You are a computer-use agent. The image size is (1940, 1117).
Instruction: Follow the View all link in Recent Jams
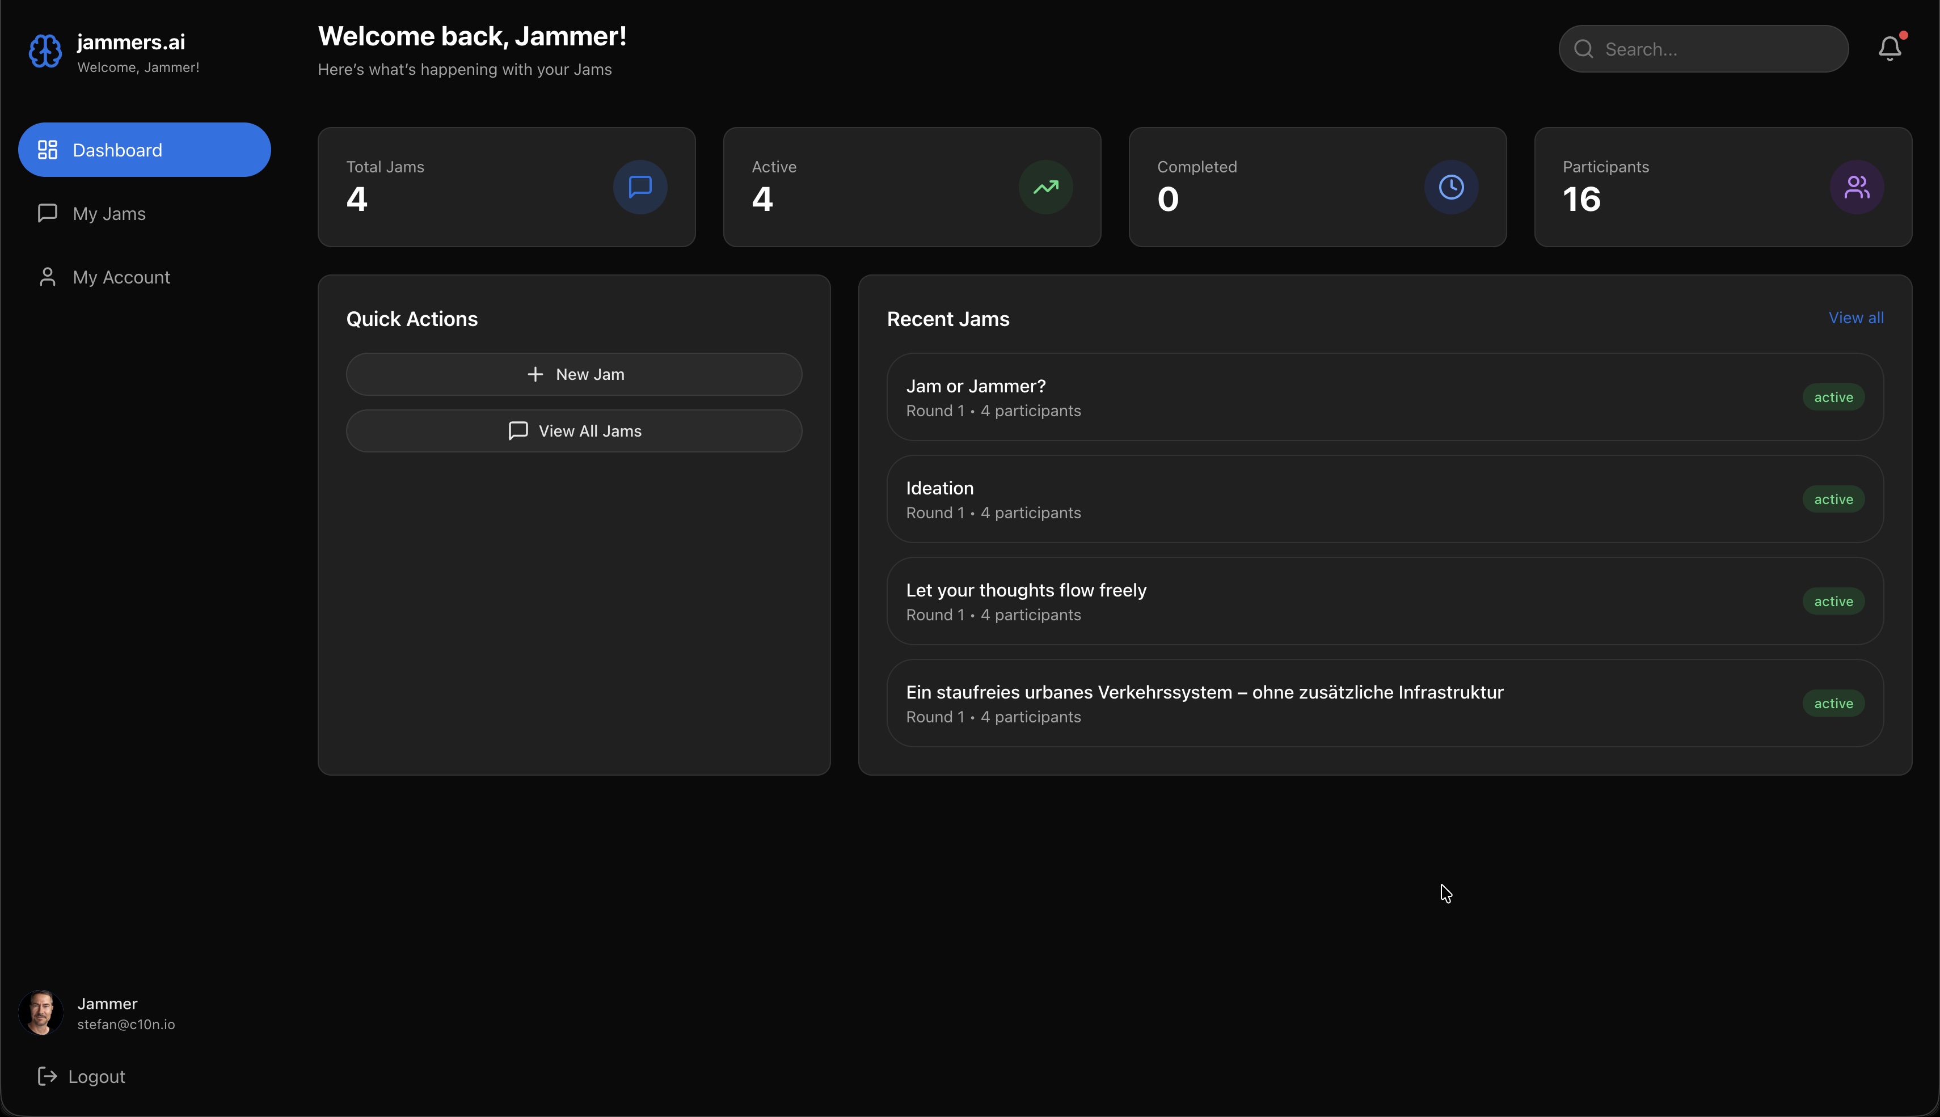[1855, 318]
